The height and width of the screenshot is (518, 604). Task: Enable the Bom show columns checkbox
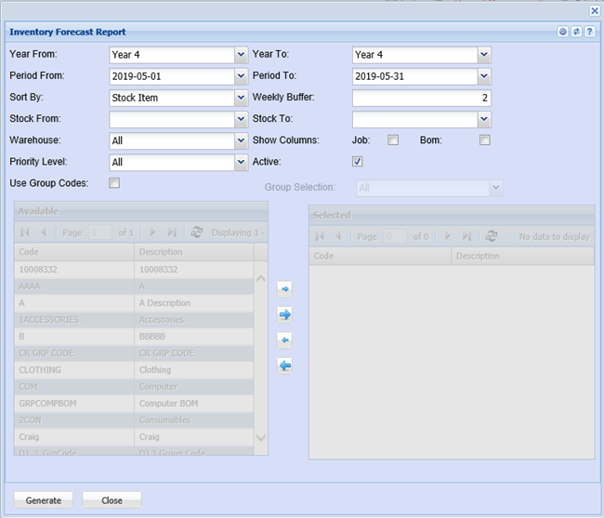point(484,140)
